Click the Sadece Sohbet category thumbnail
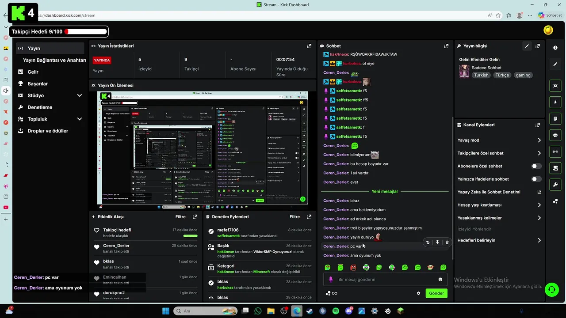Image resolution: width=566 pixels, height=318 pixels. [x=464, y=72]
